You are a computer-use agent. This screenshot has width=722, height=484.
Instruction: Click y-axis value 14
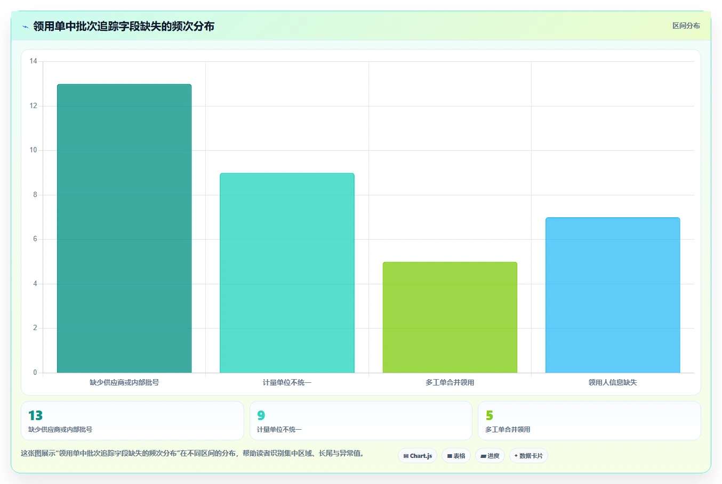pyautogui.click(x=34, y=61)
